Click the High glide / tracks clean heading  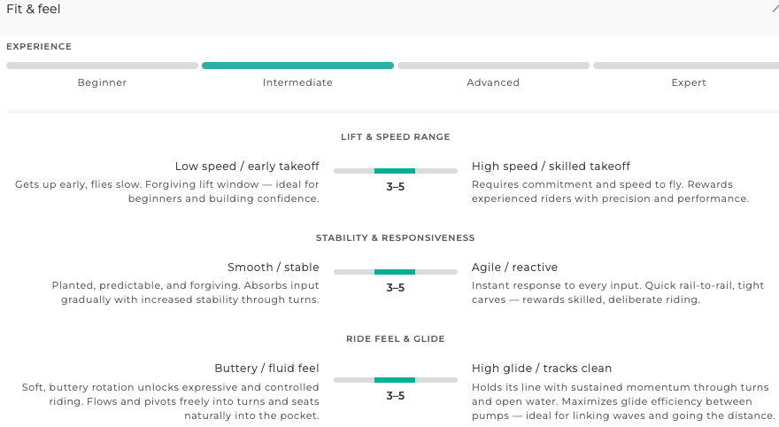pyautogui.click(x=542, y=369)
